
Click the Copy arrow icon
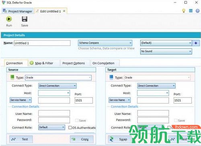(x=74, y=139)
